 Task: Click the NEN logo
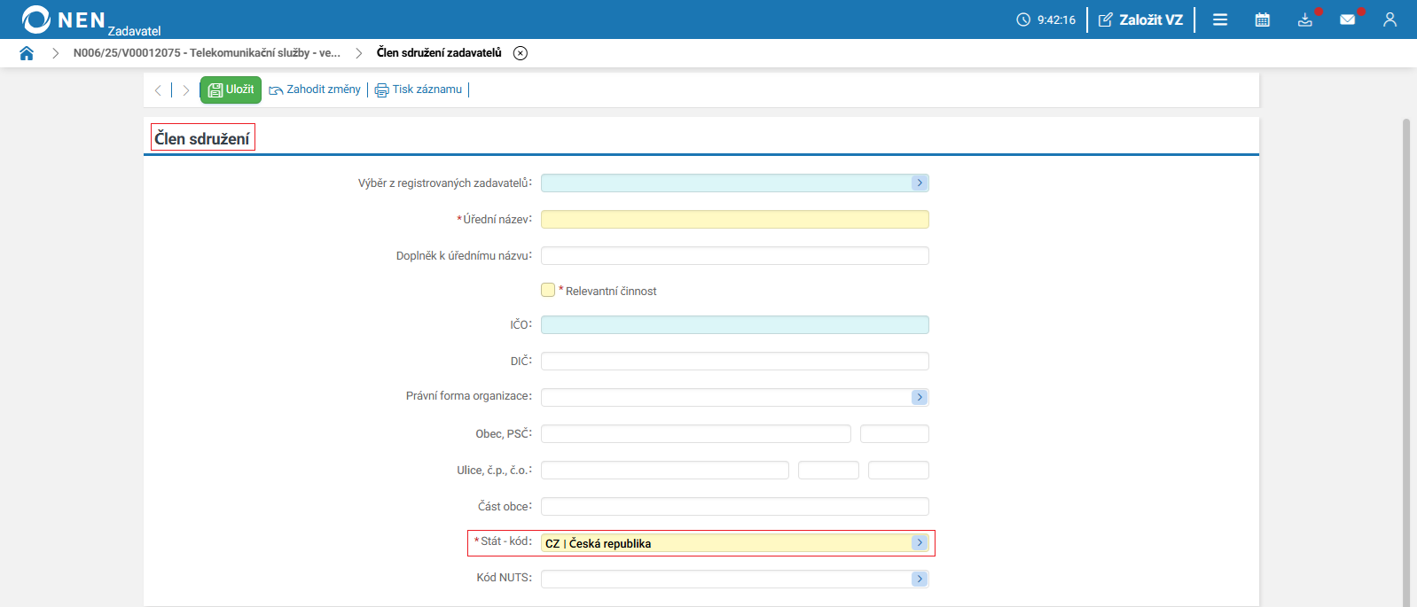tap(64, 19)
